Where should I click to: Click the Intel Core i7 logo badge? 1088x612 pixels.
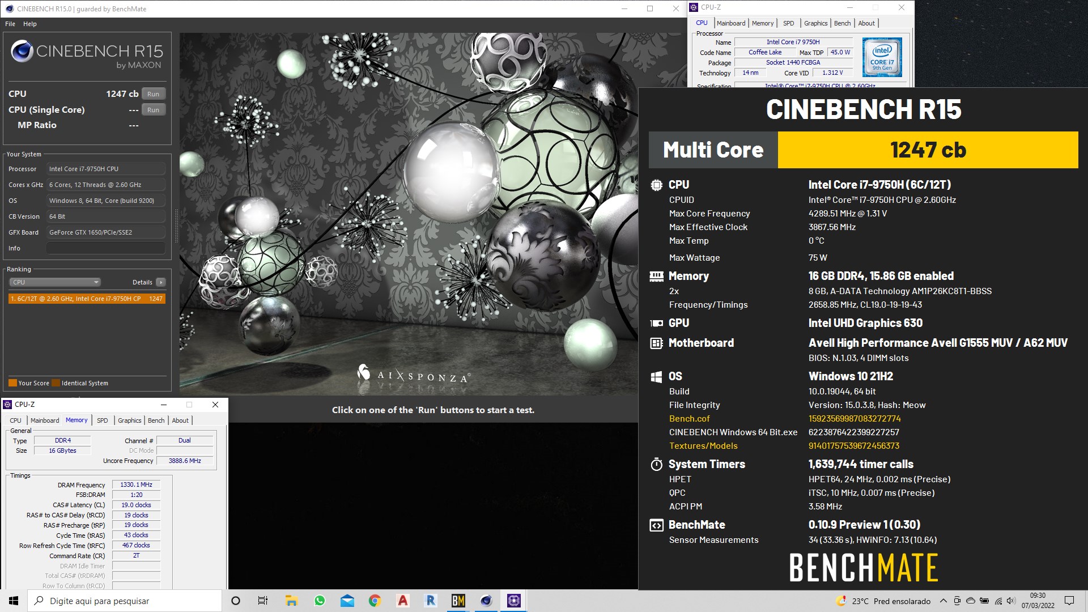(882, 57)
